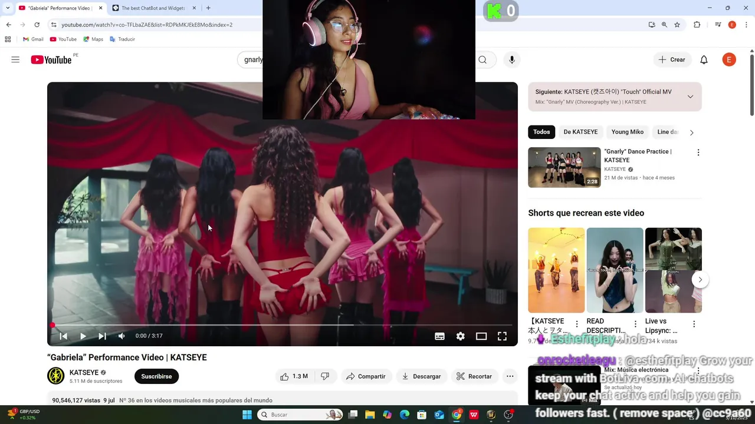The height and width of the screenshot is (424, 755).
Task: Open options for Live vs Lipsync Short
Action: click(694, 324)
